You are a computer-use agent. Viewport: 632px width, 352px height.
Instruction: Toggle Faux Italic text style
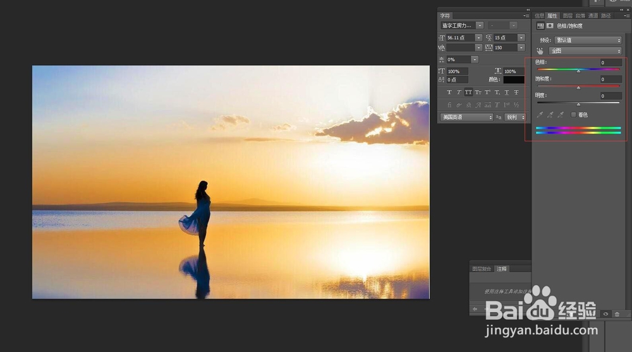[x=459, y=93]
